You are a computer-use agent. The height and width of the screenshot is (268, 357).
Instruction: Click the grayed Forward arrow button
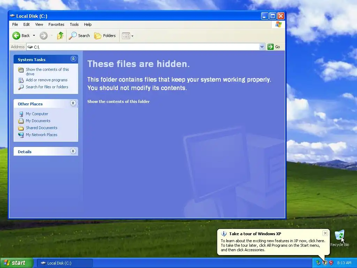[44, 36]
